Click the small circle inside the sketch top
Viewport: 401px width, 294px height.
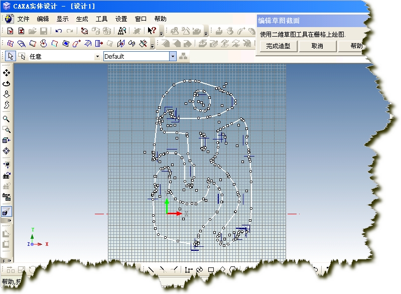tap(202, 101)
